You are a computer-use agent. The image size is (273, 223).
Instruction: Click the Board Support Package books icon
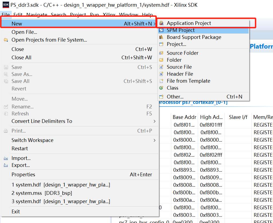(x=161, y=37)
